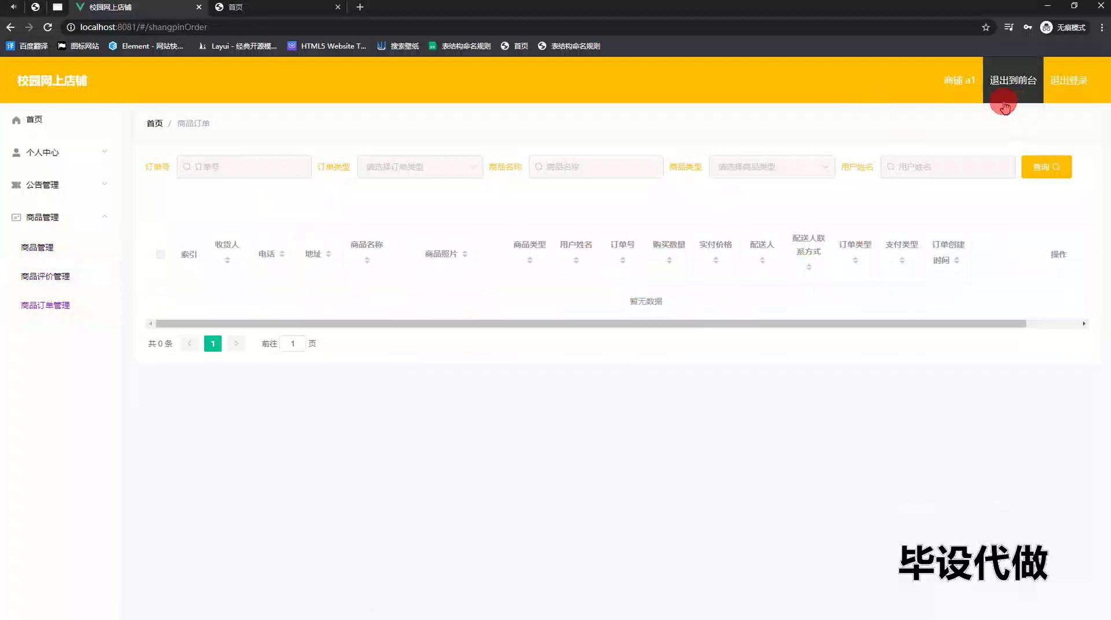Click the browser back arrow
The height and width of the screenshot is (620, 1111).
(x=10, y=27)
